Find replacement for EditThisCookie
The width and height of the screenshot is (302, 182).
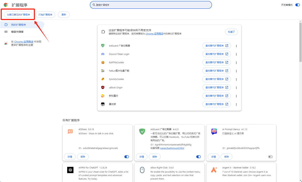tap(217, 62)
